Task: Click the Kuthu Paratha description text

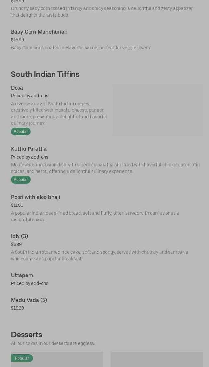Action: [x=105, y=168]
